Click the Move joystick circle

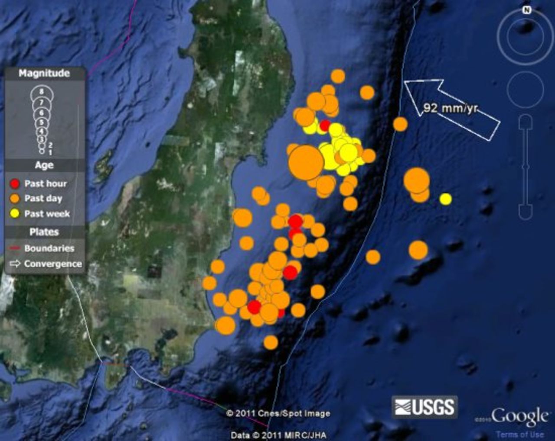(x=525, y=90)
